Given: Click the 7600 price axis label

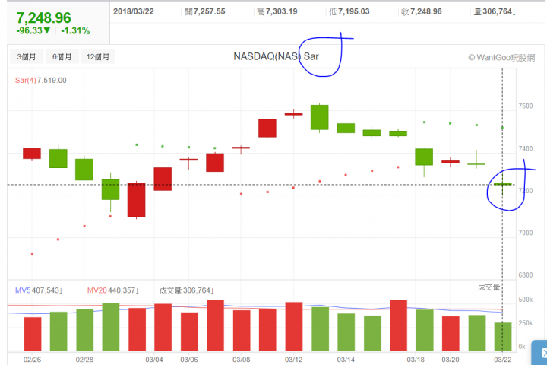Looking at the screenshot, I should (x=526, y=106).
